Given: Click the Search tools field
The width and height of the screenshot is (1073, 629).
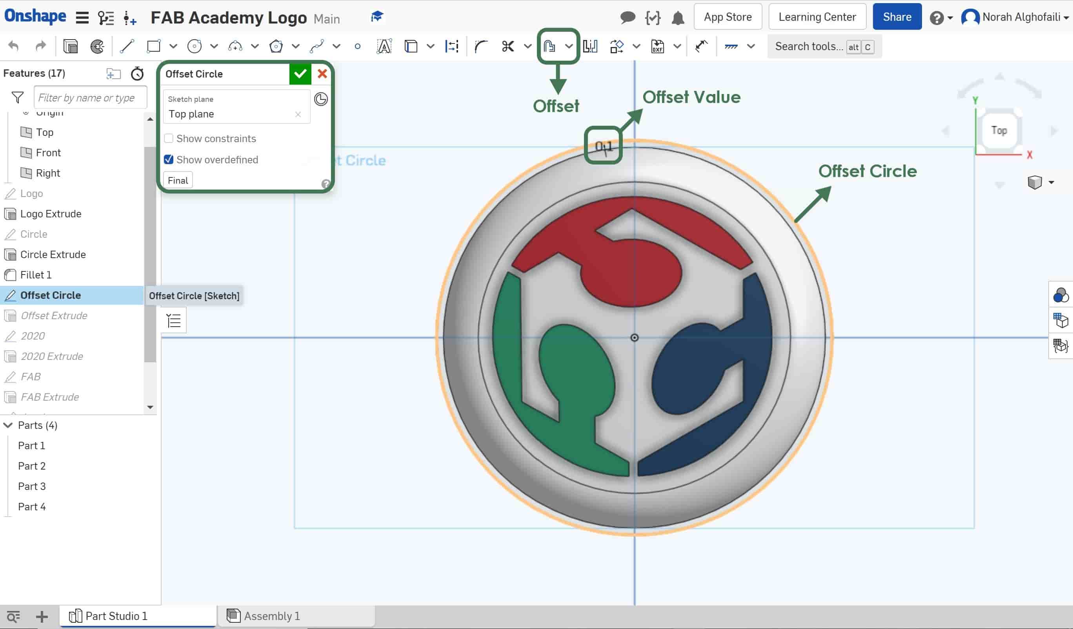Looking at the screenshot, I should [x=824, y=46].
